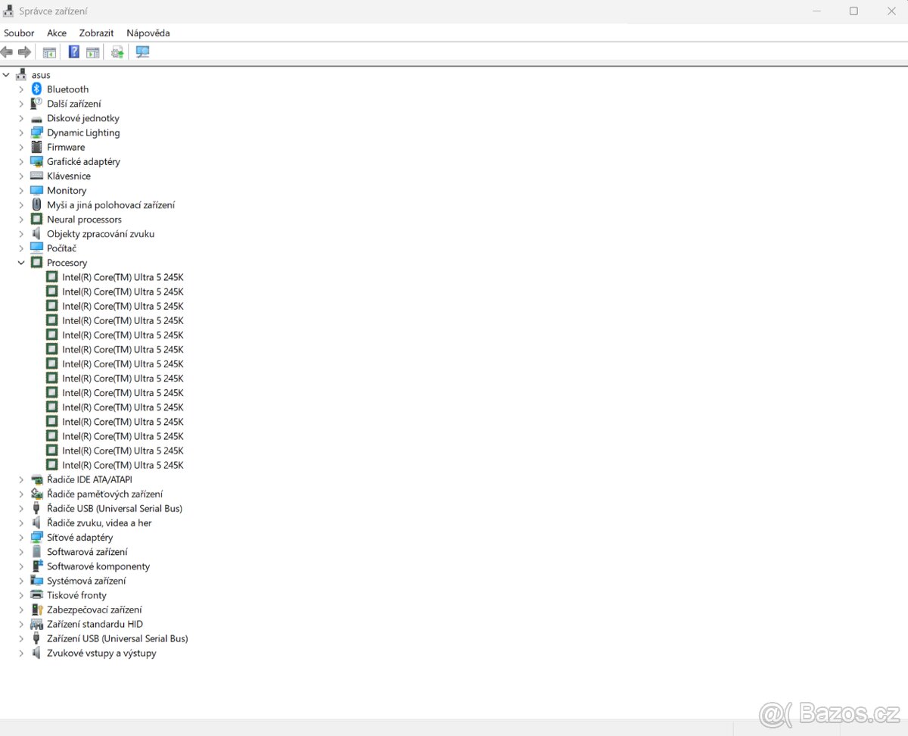Select the Řadiče paměťových zařízení label
The width and height of the screenshot is (908, 736).
pos(104,494)
